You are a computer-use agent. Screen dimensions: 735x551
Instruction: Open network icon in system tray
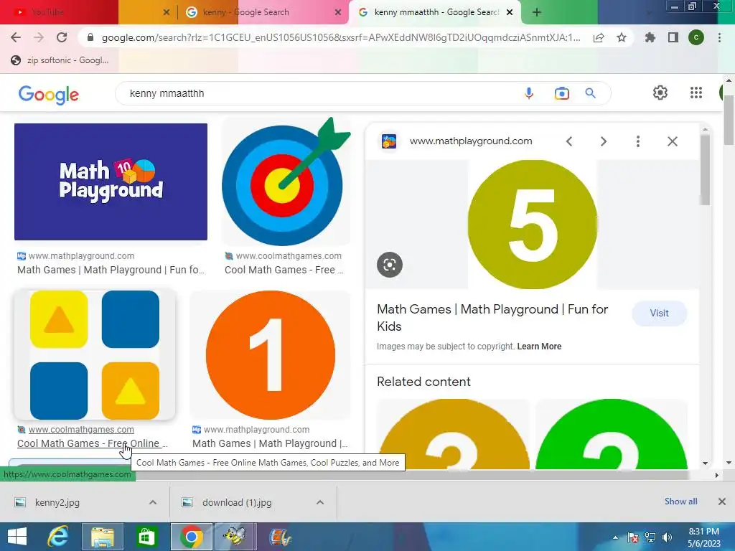pos(650,537)
